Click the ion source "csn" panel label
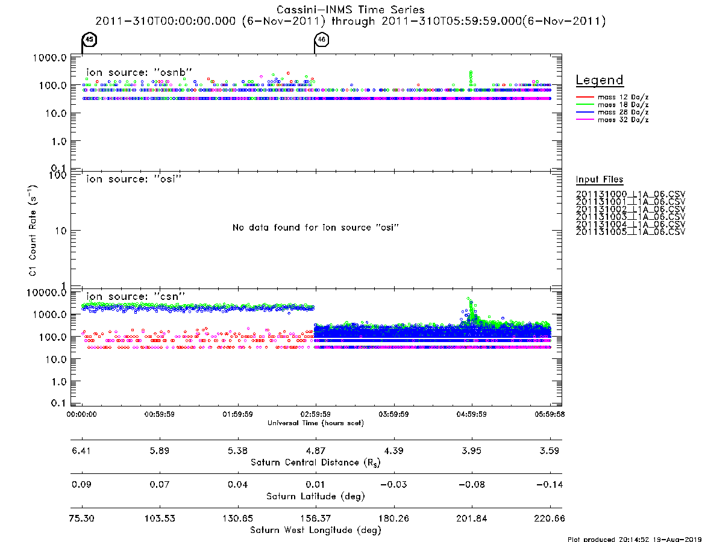This screenshot has width=702, height=542. point(136,296)
